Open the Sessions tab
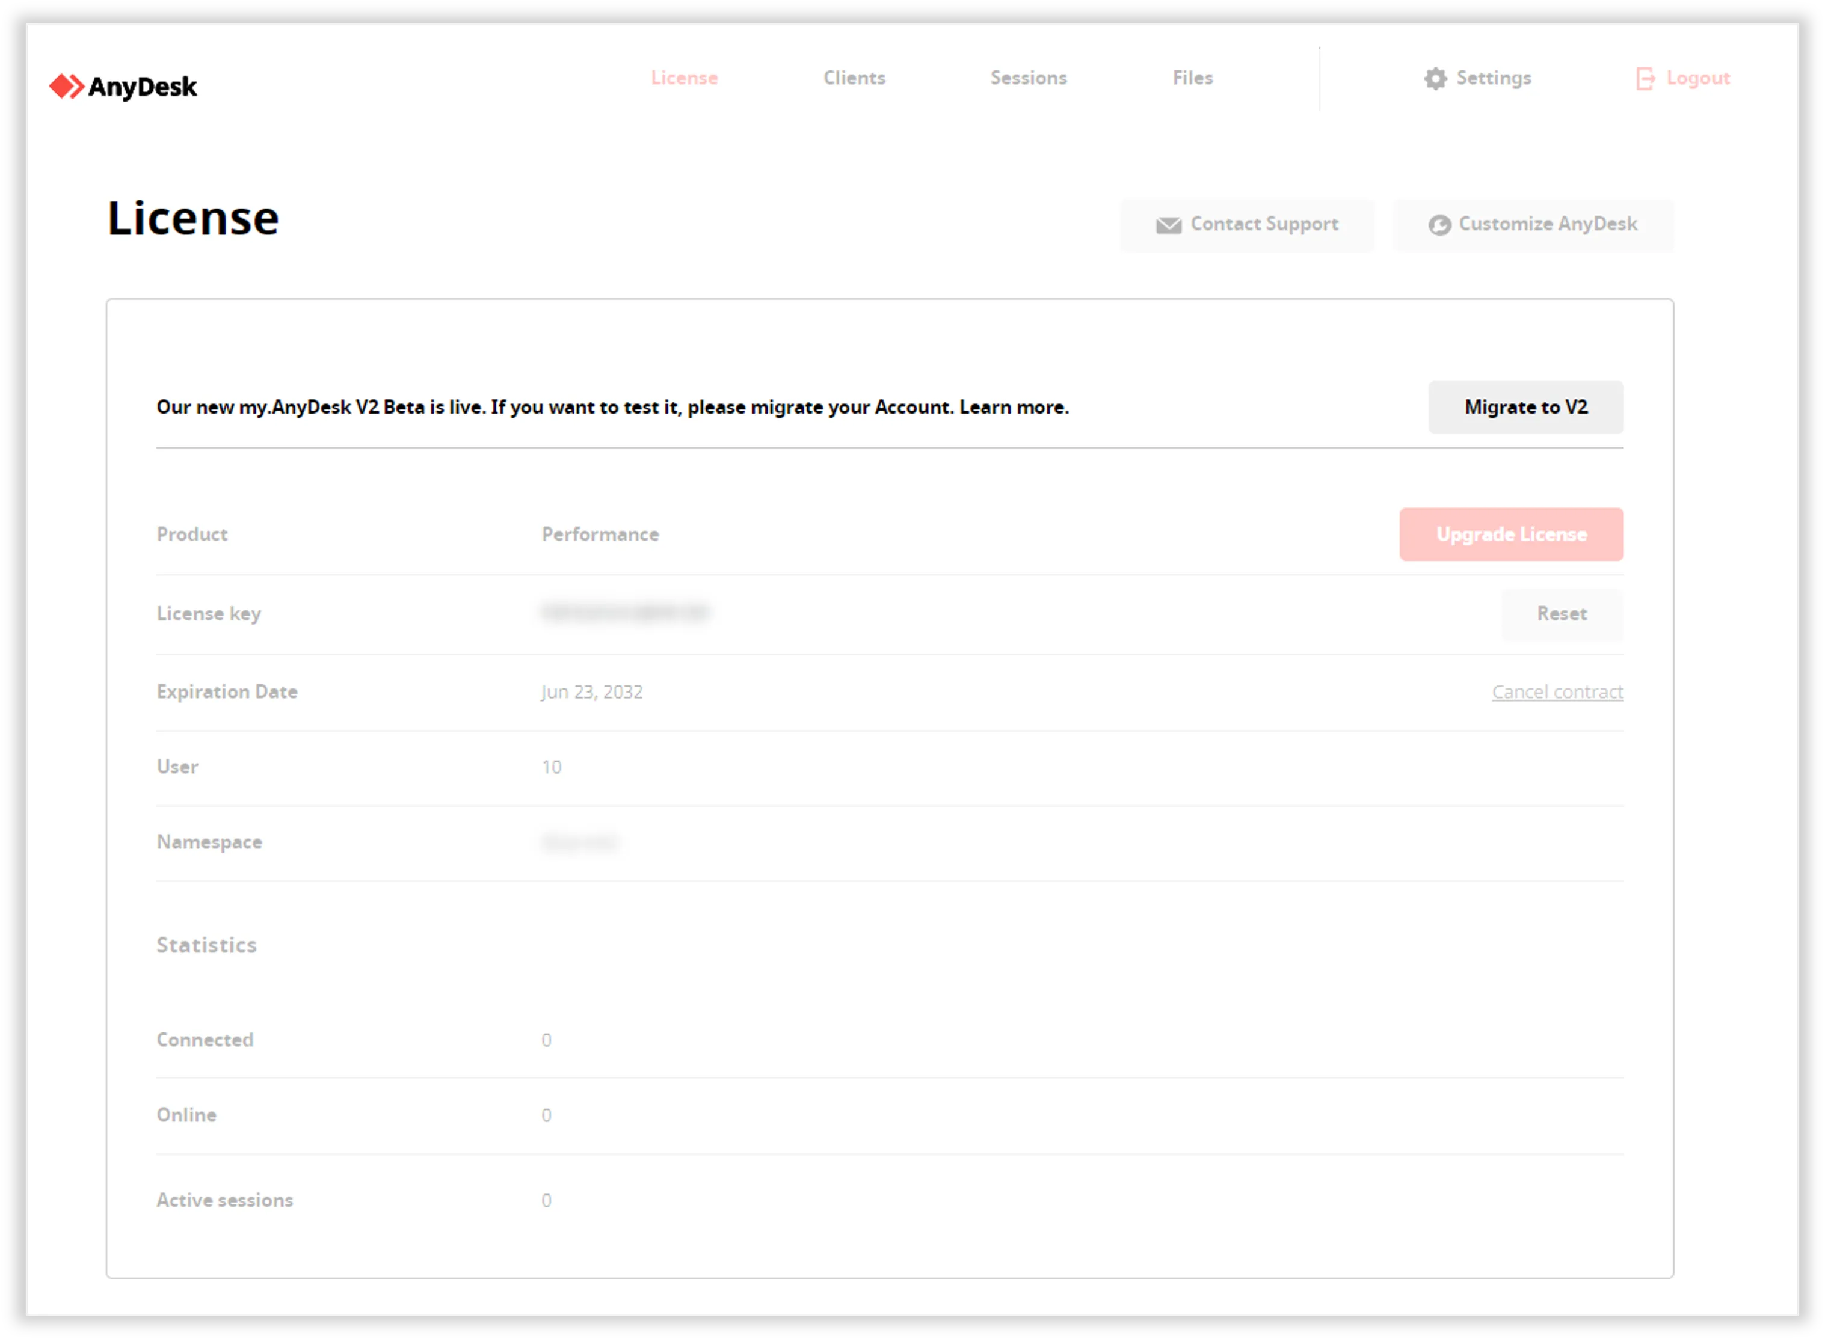 click(x=1027, y=78)
